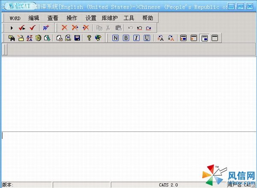Minimize the 雅信CAT window
Image resolution: width=257 pixels, height=188 pixels.
(231, 6)
